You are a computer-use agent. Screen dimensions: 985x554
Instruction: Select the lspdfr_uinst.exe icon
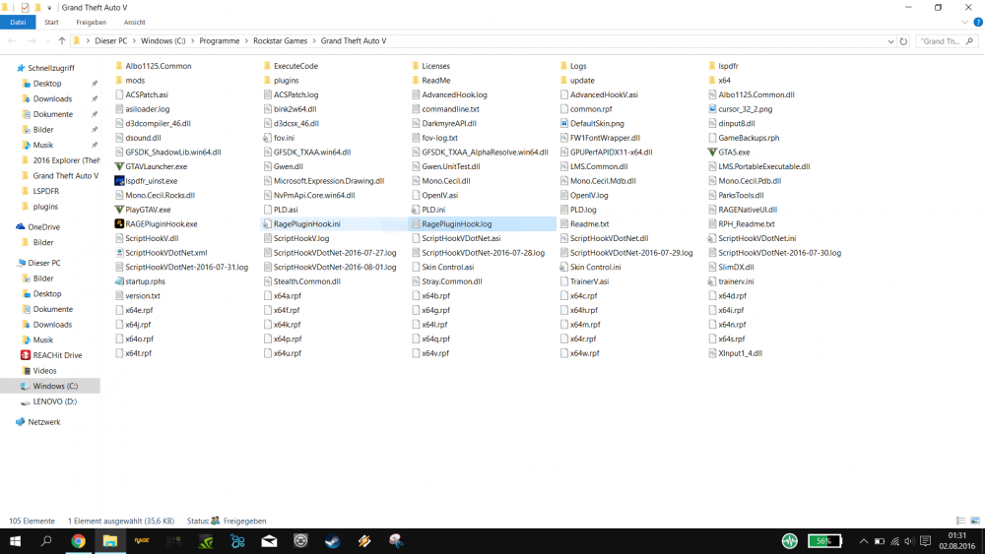tap(119, 181)
